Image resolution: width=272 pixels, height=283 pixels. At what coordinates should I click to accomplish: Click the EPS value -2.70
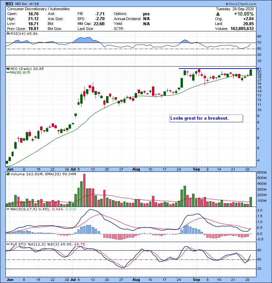tap(100, 19)
